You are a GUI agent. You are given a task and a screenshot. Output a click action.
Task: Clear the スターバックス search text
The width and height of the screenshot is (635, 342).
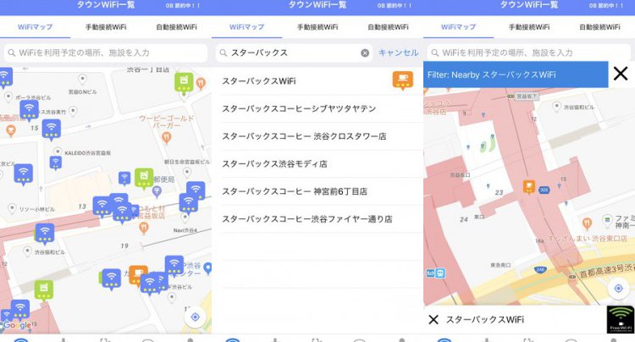365,52
